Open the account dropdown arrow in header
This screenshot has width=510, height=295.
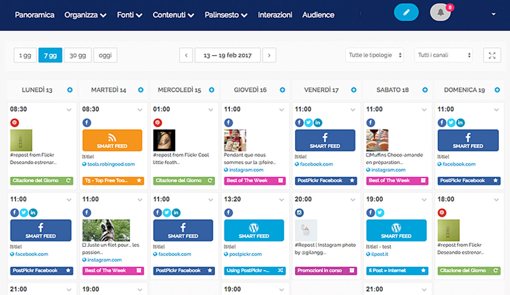tap(494, 14)
